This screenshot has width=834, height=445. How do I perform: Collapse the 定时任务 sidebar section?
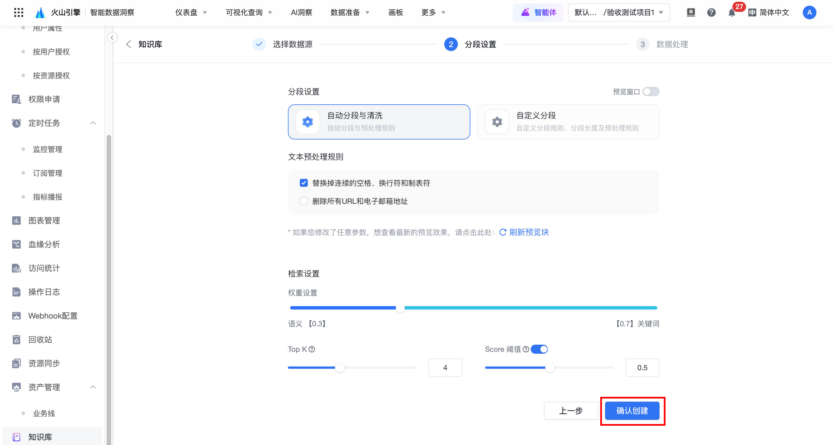pyautogui.click(x=93, y=123)
